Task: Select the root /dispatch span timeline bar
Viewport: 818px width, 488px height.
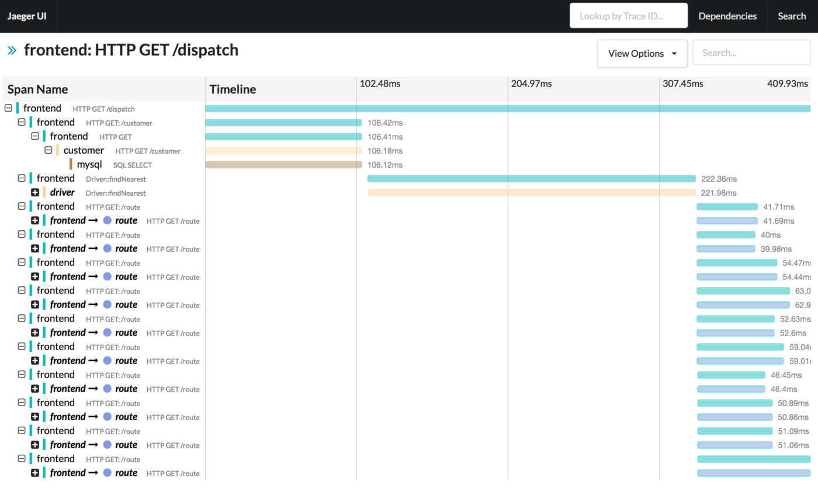Action: (x=508, y=109)
